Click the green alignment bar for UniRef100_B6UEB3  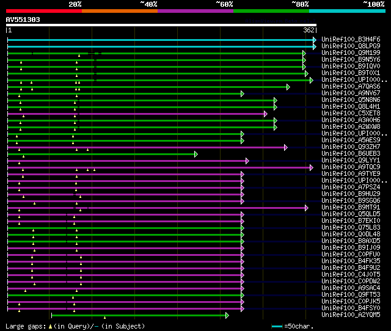(x=101, y=155)
